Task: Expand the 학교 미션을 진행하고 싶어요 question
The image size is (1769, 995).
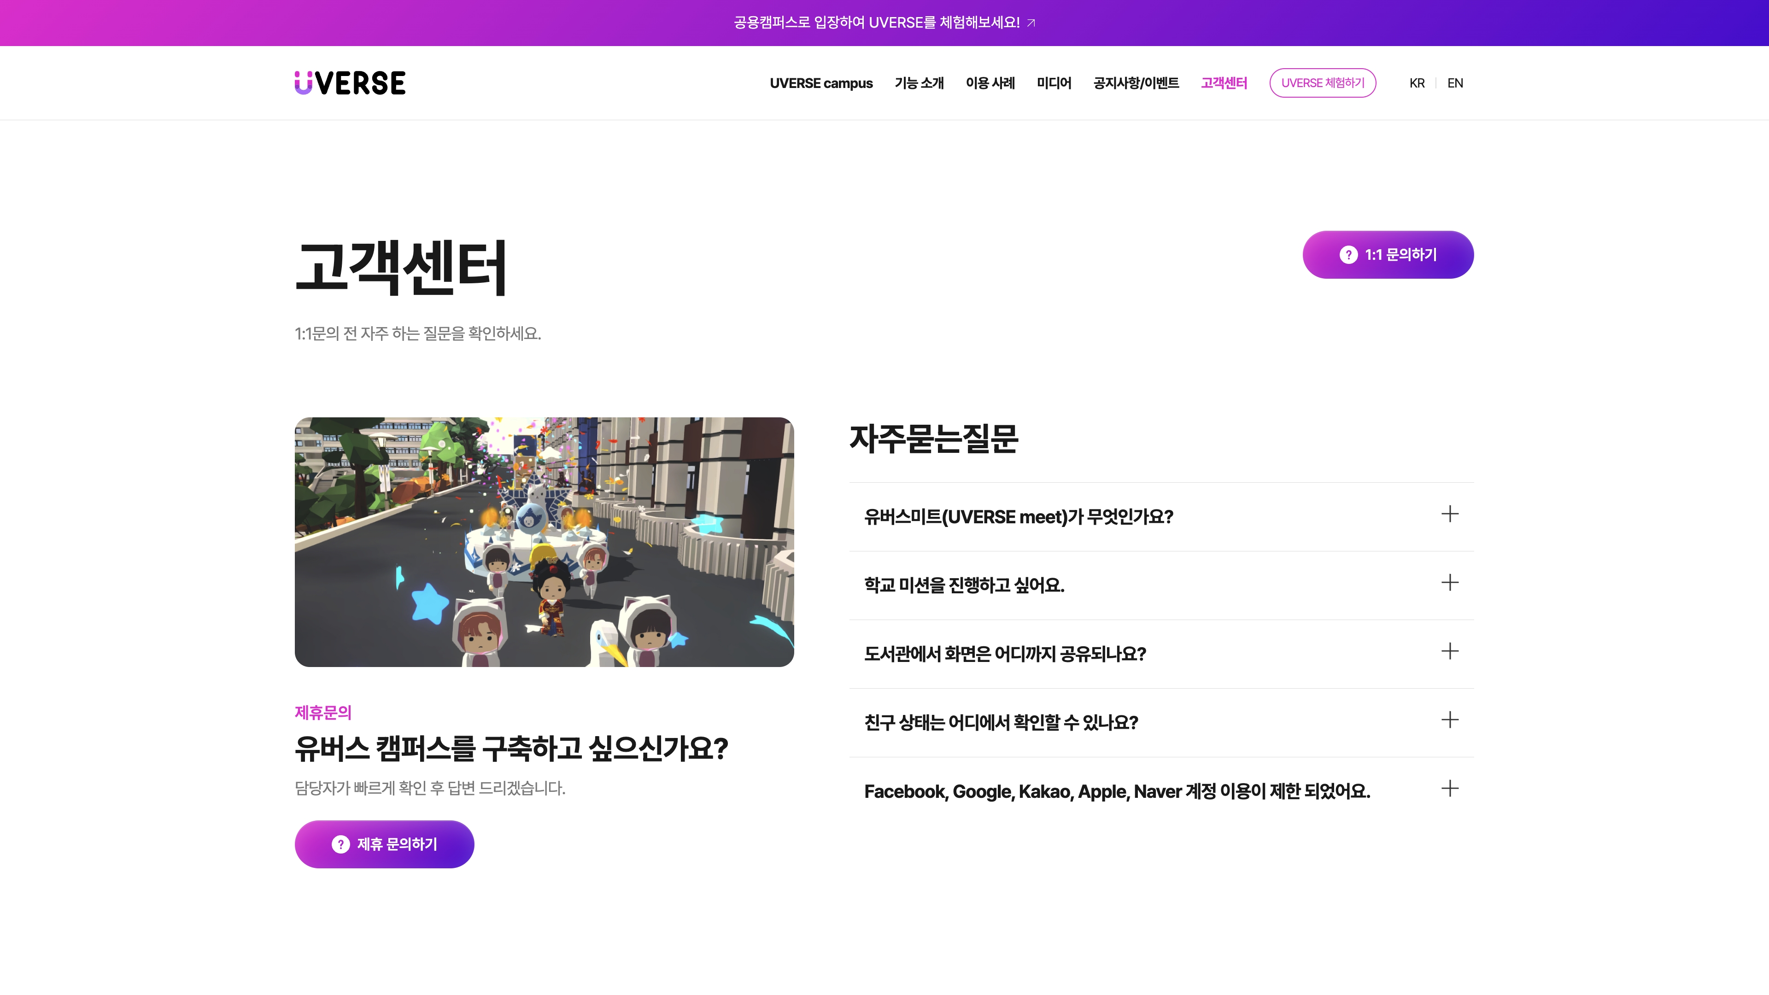Action: pos(1161,585)
